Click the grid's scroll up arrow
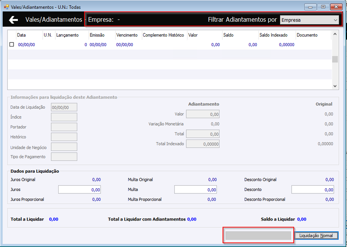Viewport: 347px width, 247px height. click(335, 34)
